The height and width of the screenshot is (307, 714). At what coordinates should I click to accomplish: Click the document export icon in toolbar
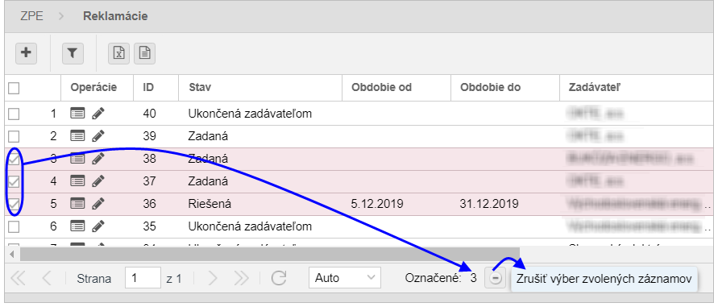point(144,53)
